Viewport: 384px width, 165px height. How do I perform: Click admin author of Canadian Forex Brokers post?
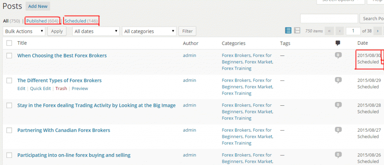189,130
